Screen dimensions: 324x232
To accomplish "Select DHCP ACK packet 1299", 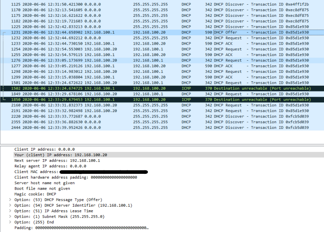I will (x=107, y=77).
